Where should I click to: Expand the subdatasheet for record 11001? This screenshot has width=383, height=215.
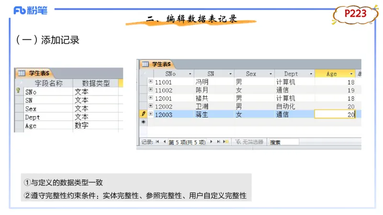151,81
